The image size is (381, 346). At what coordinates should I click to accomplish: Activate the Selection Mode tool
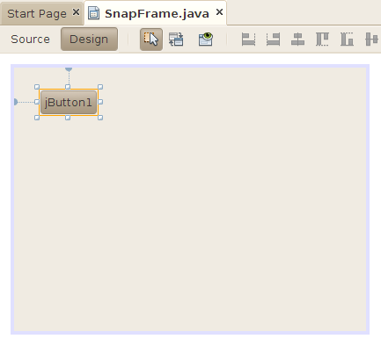(x=151, y=40)
